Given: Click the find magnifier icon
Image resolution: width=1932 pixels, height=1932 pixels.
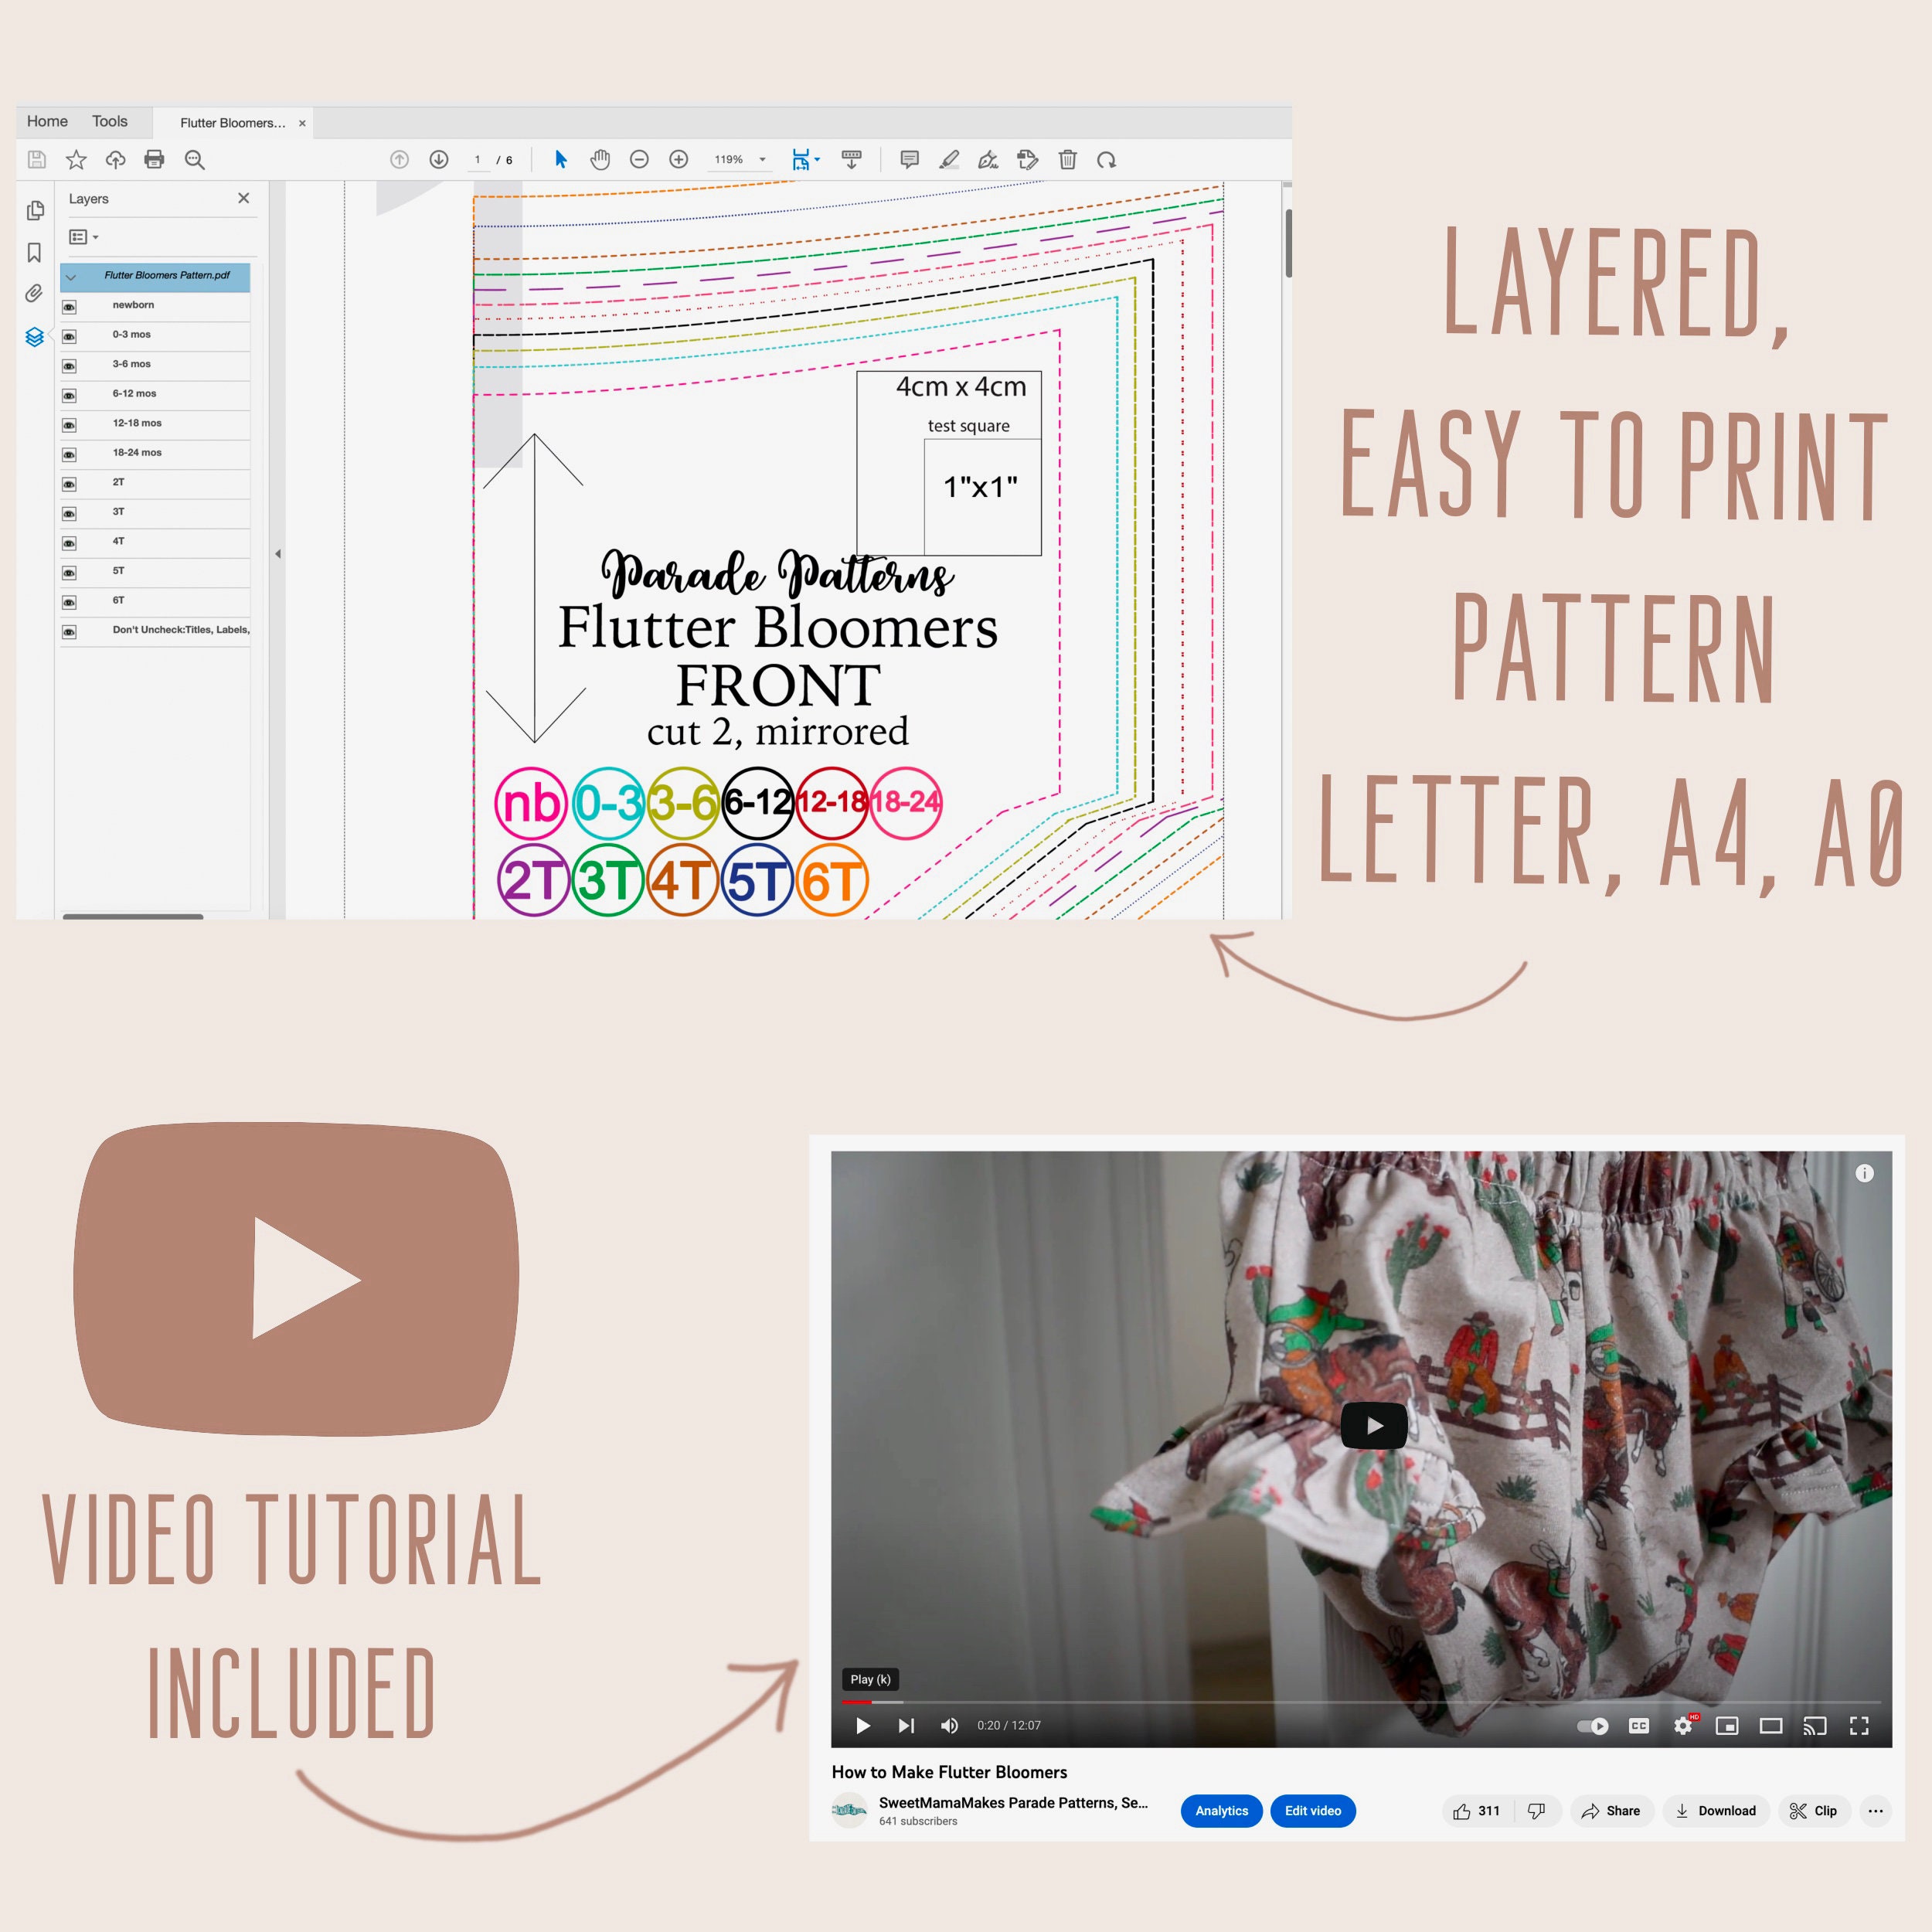Looking at the screenshot, I should [x=195, y=160].
